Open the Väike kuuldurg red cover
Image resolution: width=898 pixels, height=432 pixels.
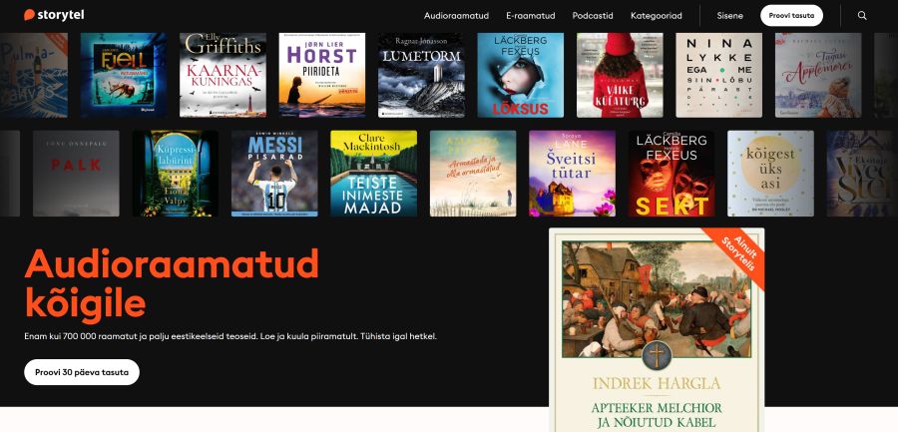click(x=620, y=75)
